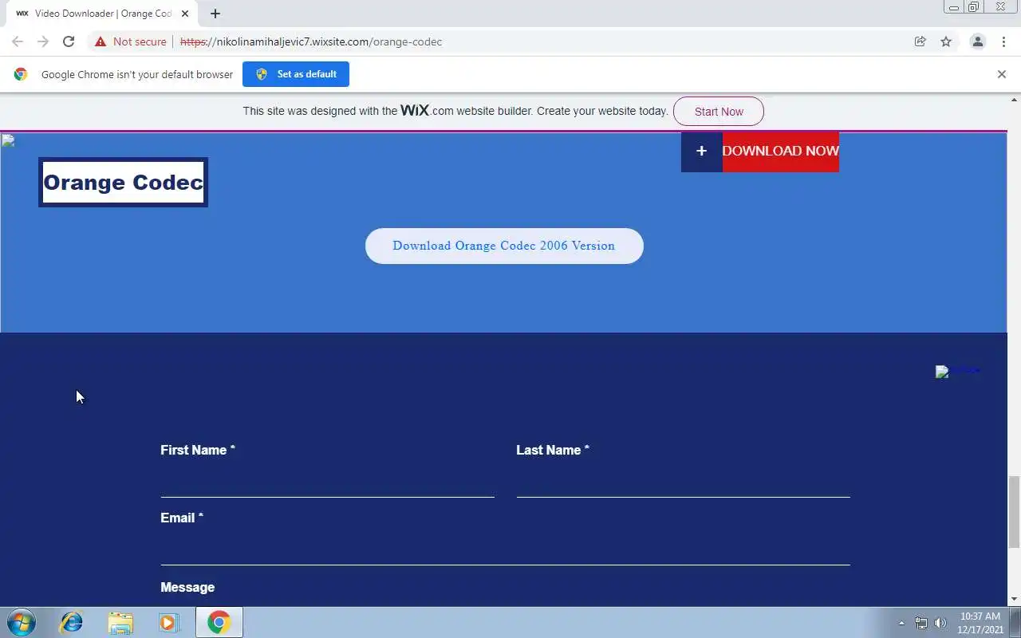
Task: Click the volume speaker tray icon
Action: [x=940, y=623]
